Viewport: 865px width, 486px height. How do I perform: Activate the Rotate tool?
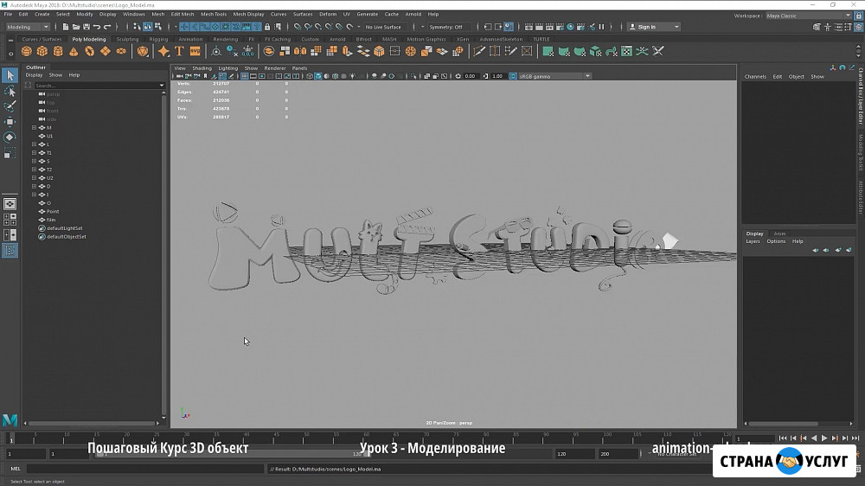click(10, 137)
